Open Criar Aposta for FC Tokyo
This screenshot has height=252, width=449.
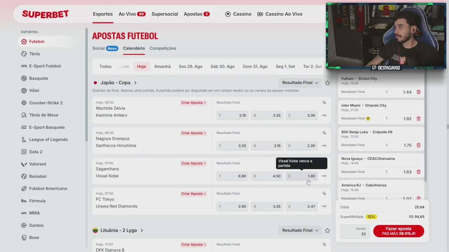(194, 194)
